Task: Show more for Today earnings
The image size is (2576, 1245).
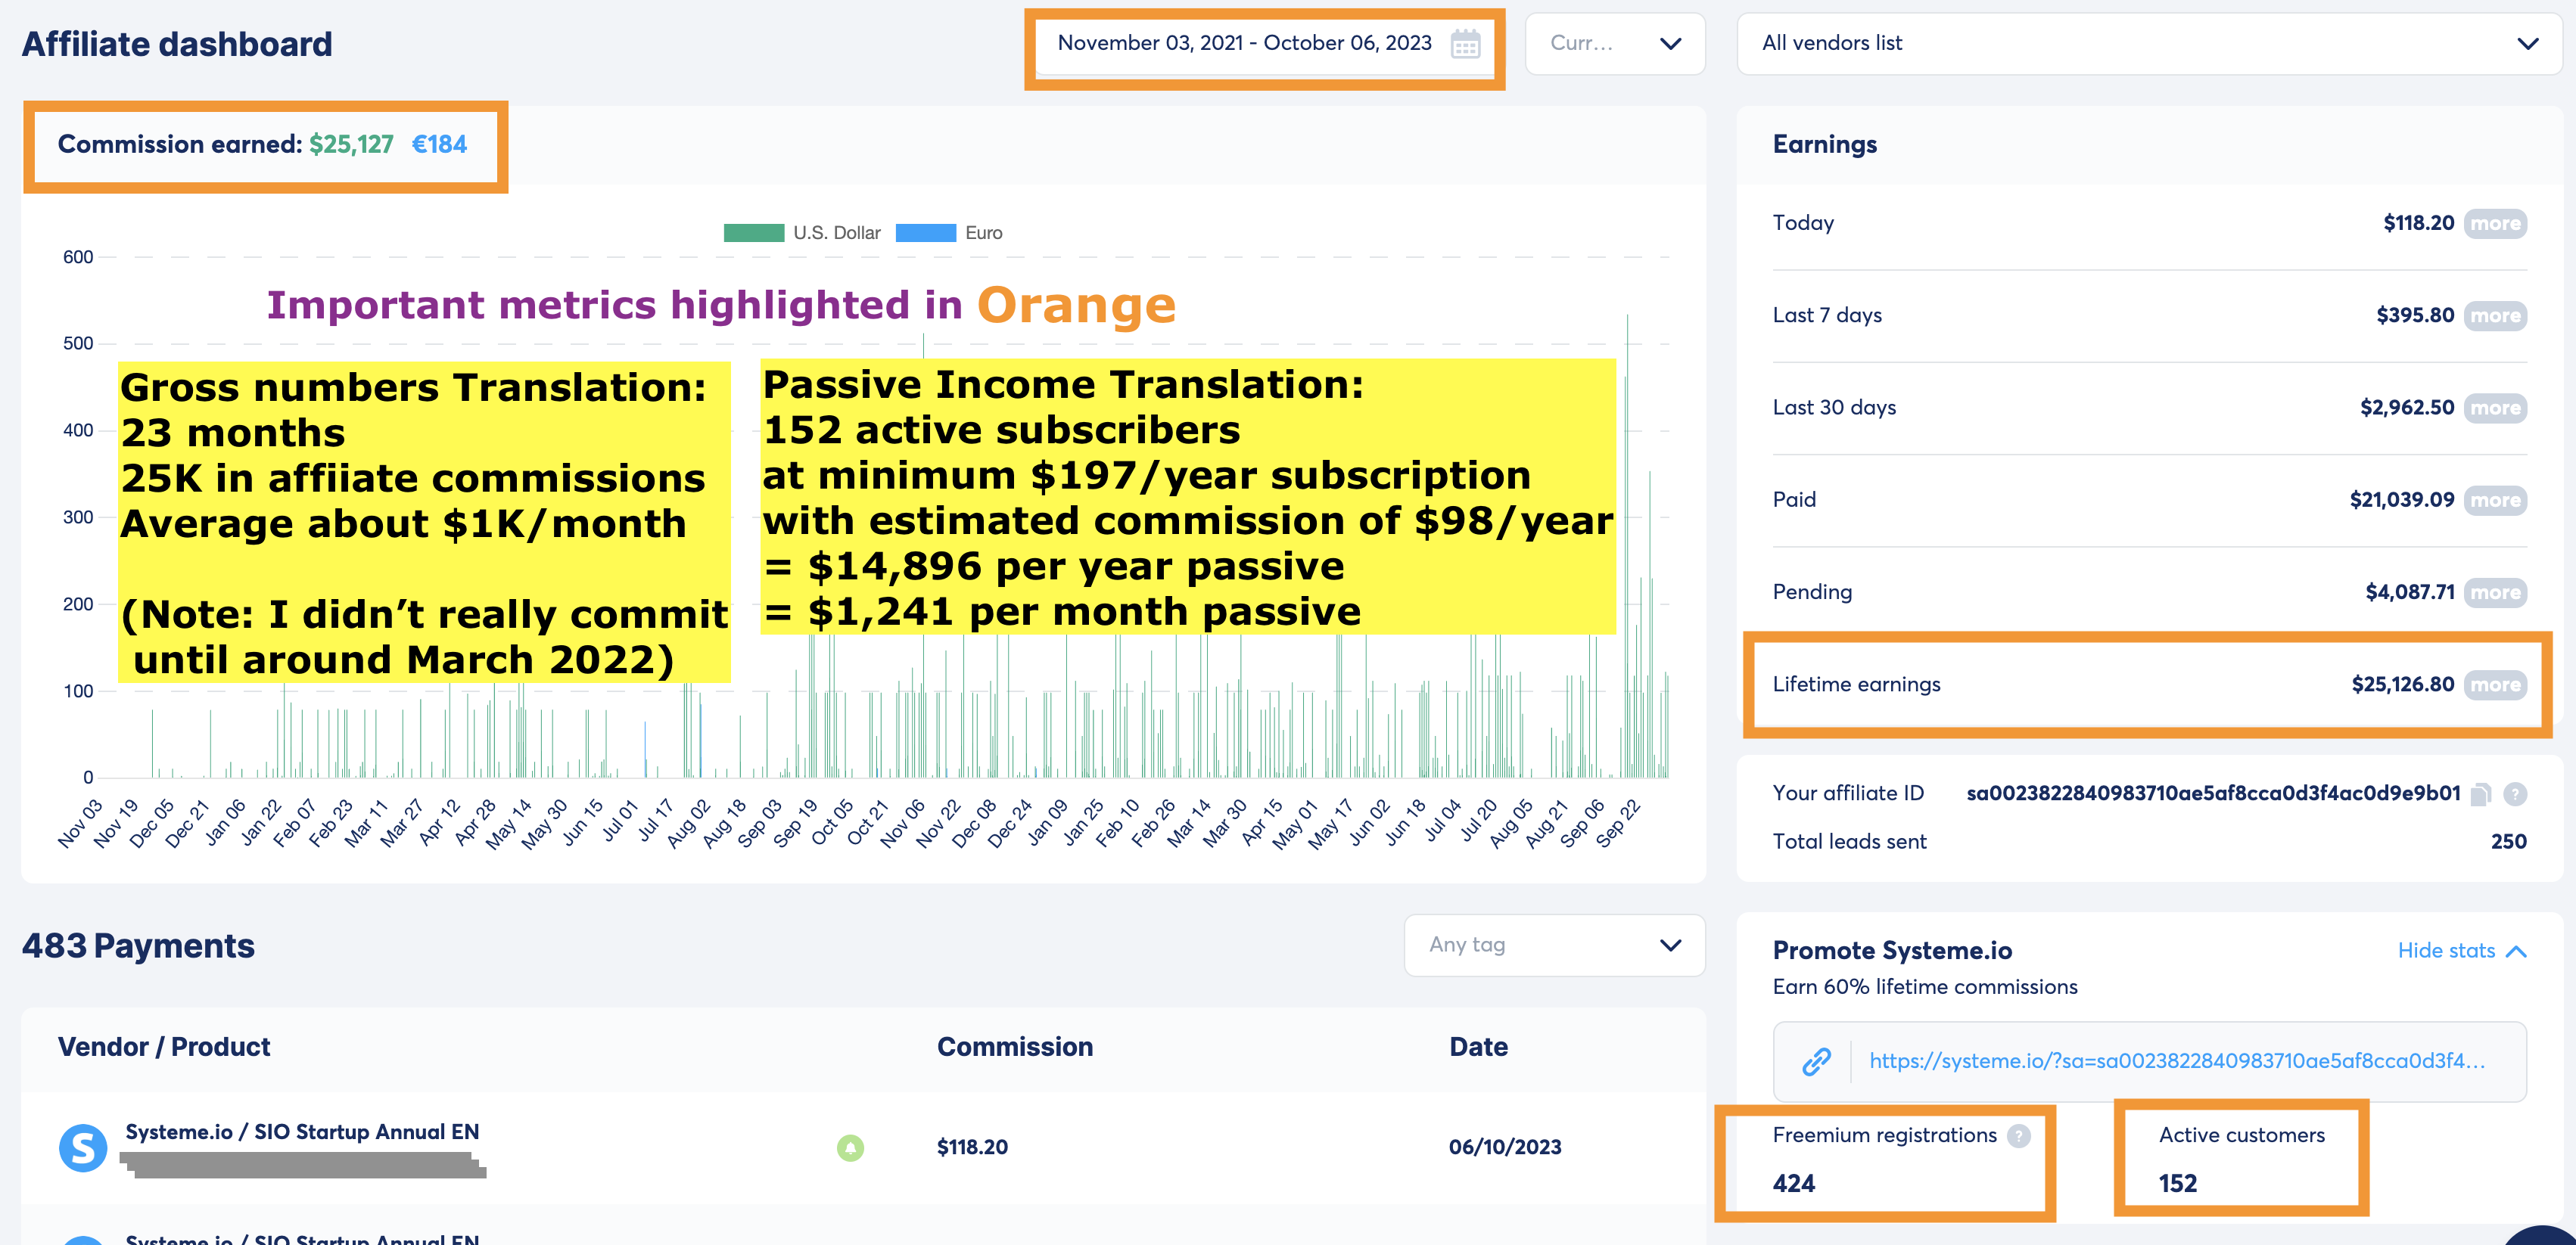Action: [2495, 224]
